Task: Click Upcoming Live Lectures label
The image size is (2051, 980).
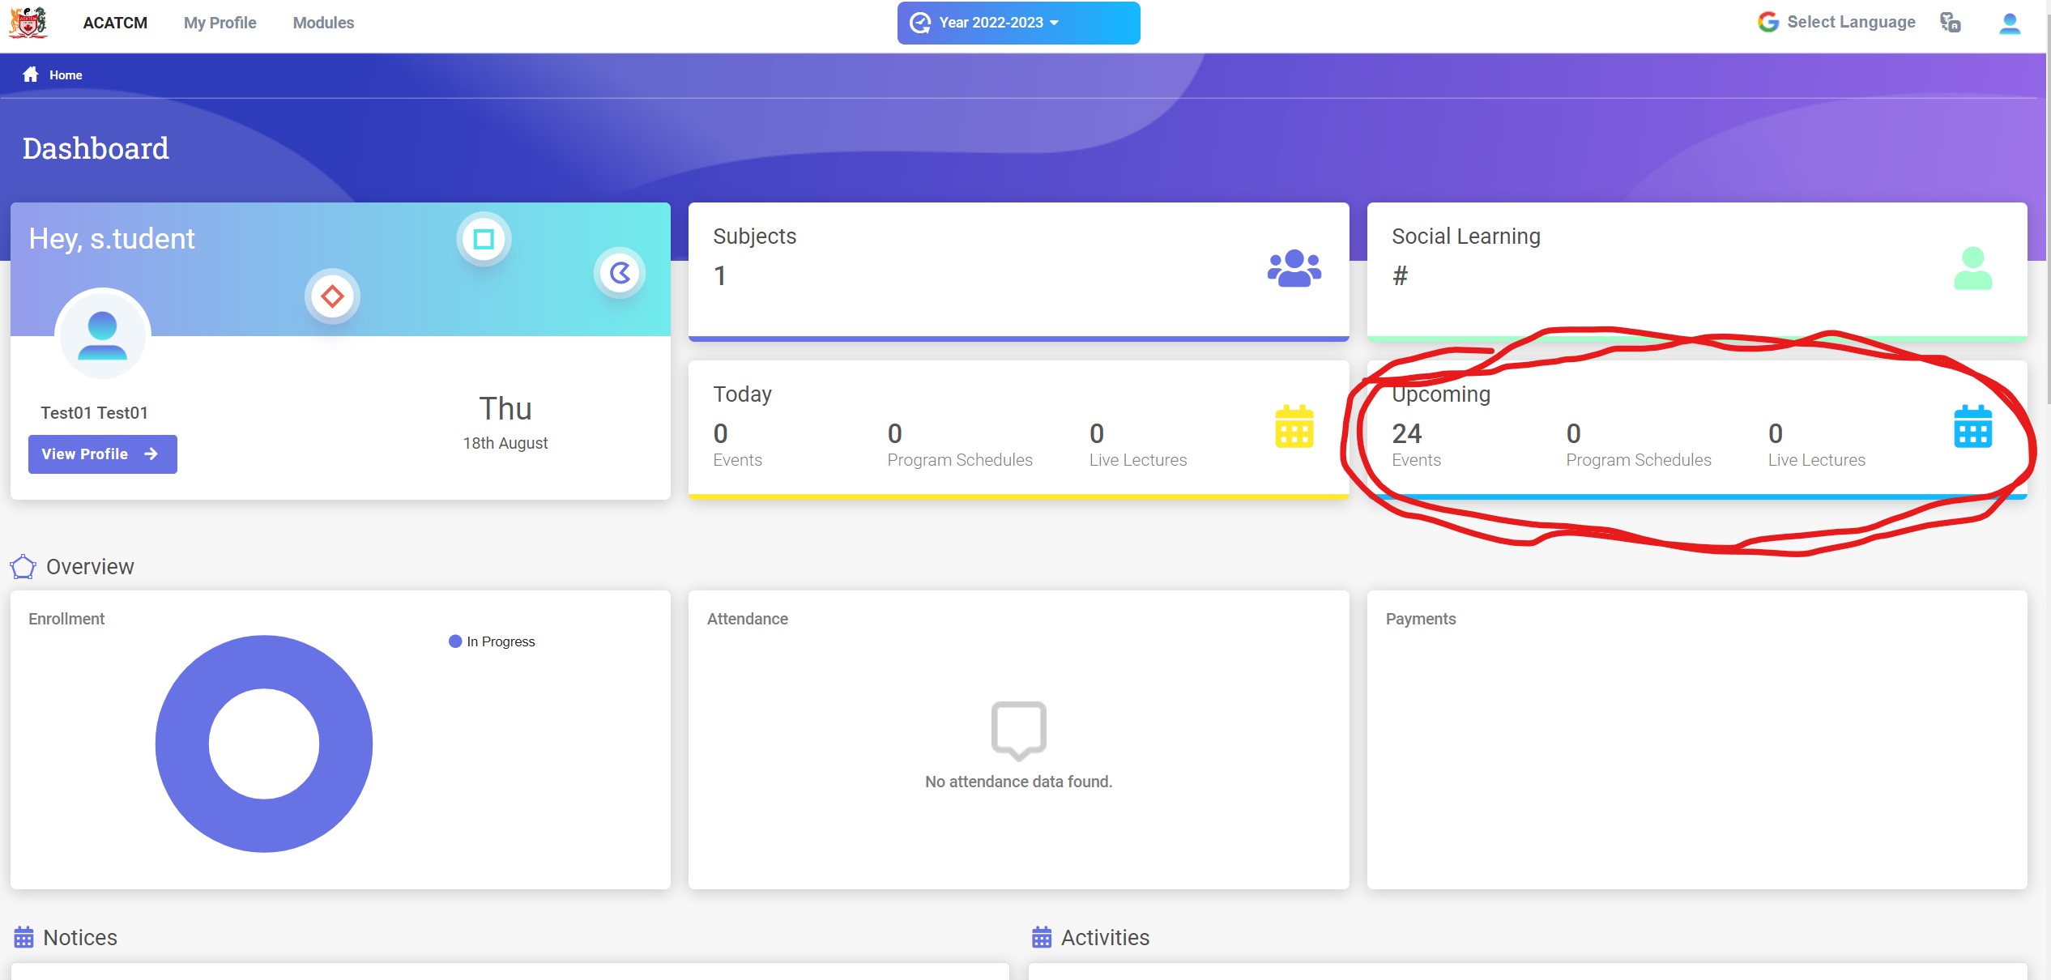Action: point(1816,460)
